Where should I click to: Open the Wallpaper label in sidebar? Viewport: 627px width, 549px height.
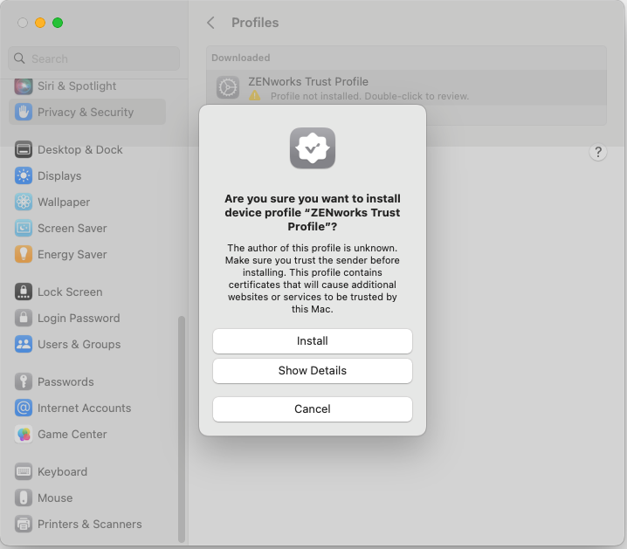[64, 202]
